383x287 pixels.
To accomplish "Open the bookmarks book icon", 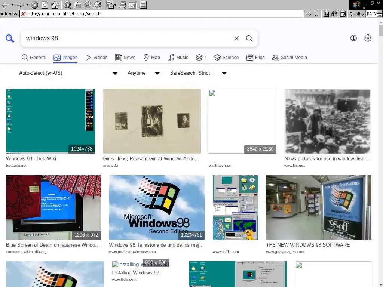I will click(326, 14).
